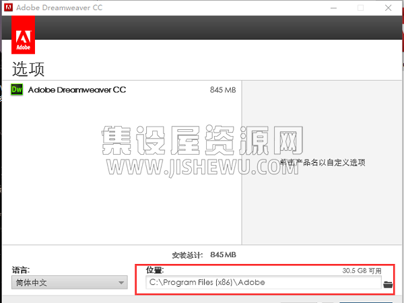The image size is (404, 303).
Task: Click the 选项 heading
Action: point(28,69)
